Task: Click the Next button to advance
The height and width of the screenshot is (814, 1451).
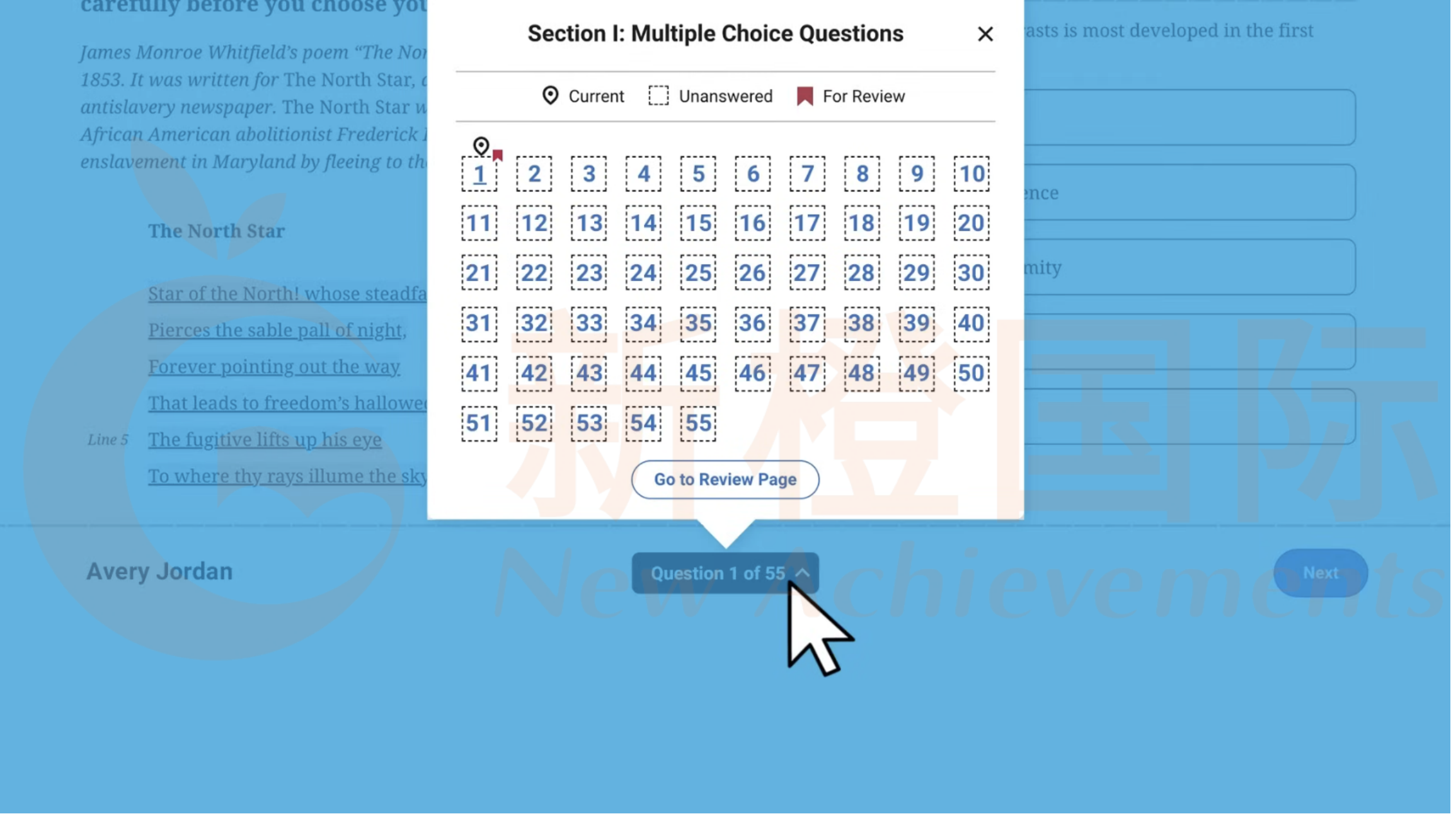Action: pyautogui.click(x=1321, y=573)
